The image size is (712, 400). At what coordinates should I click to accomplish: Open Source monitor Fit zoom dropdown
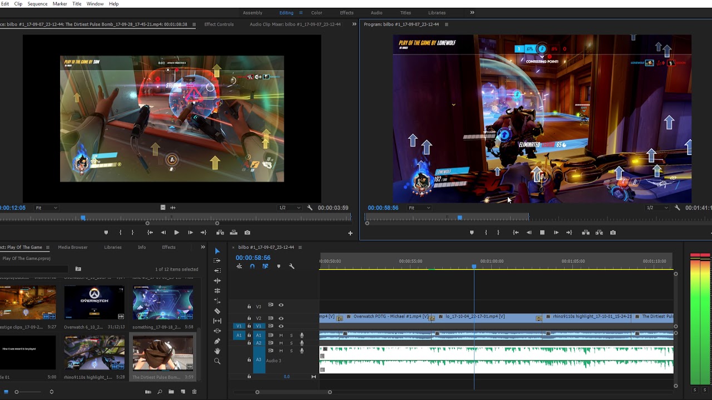pos(46,208)
